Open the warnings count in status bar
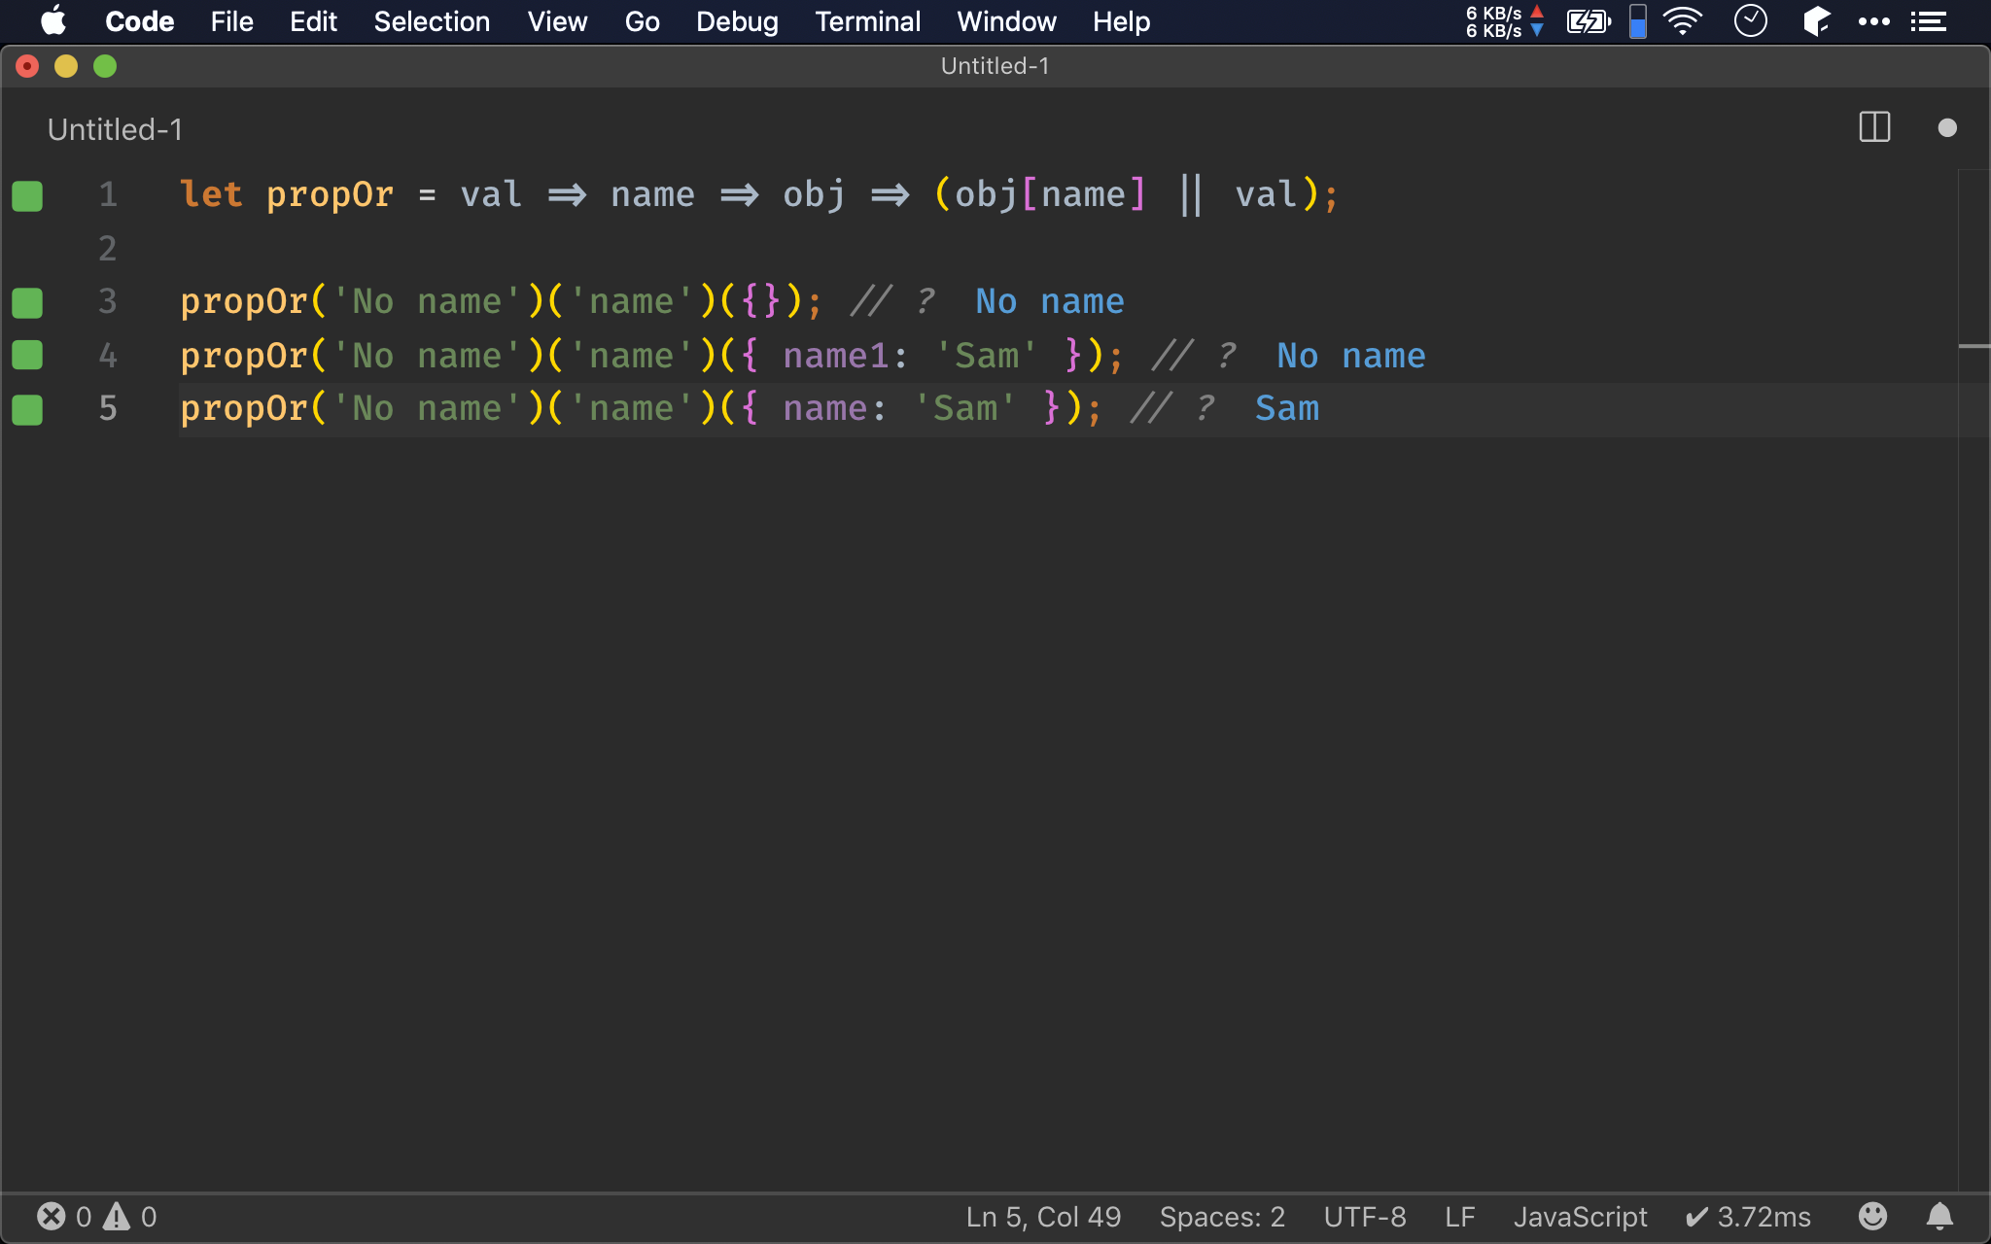 coord(130,1217)
